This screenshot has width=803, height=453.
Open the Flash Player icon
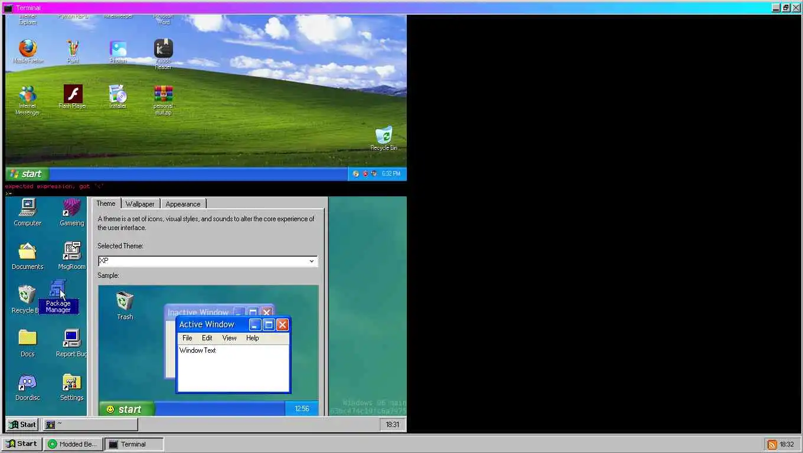point(73,97)
